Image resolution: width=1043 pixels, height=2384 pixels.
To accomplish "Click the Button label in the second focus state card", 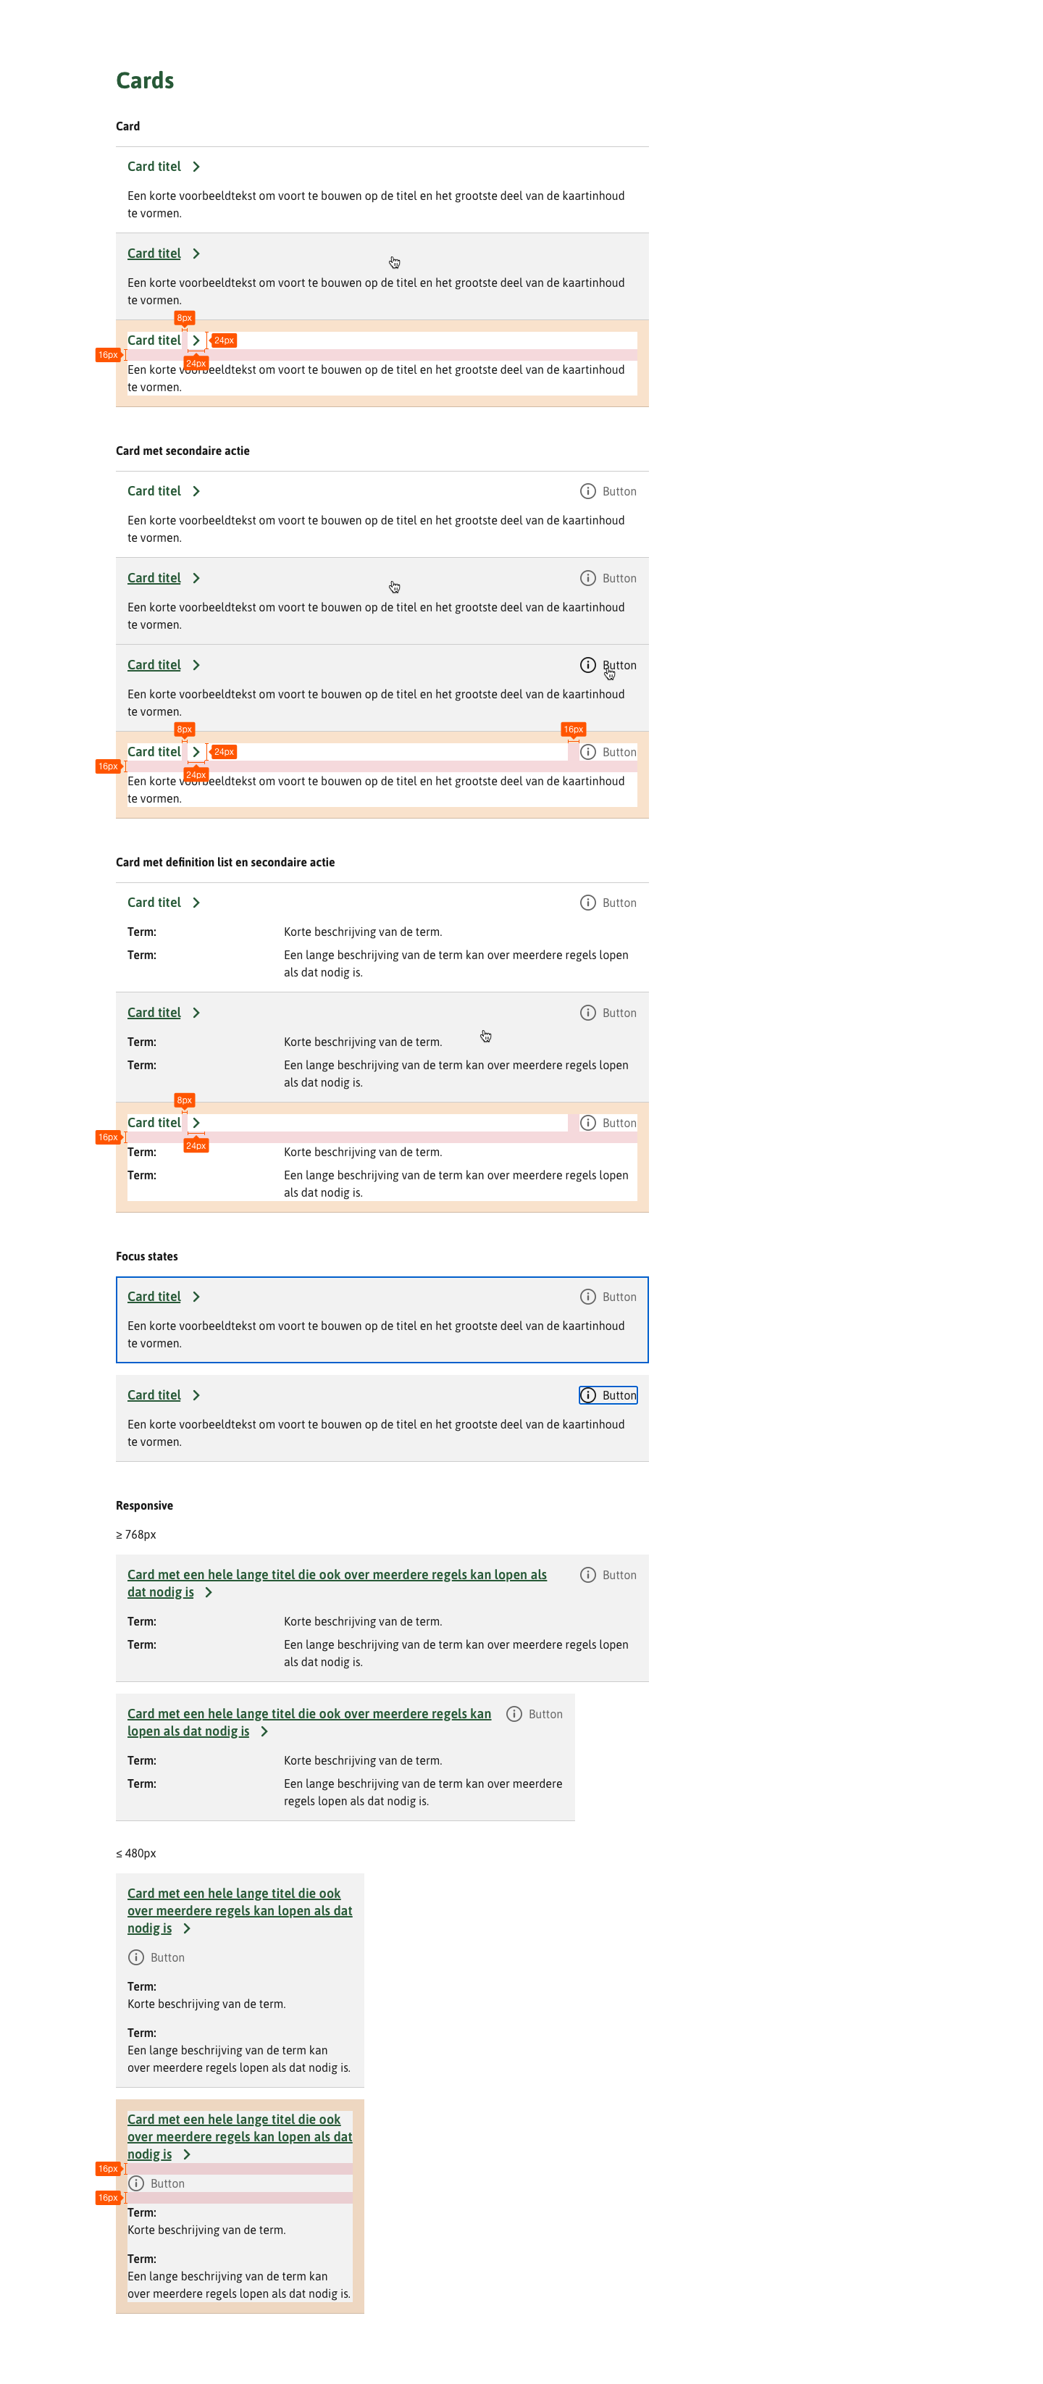I will (619, 1394).
